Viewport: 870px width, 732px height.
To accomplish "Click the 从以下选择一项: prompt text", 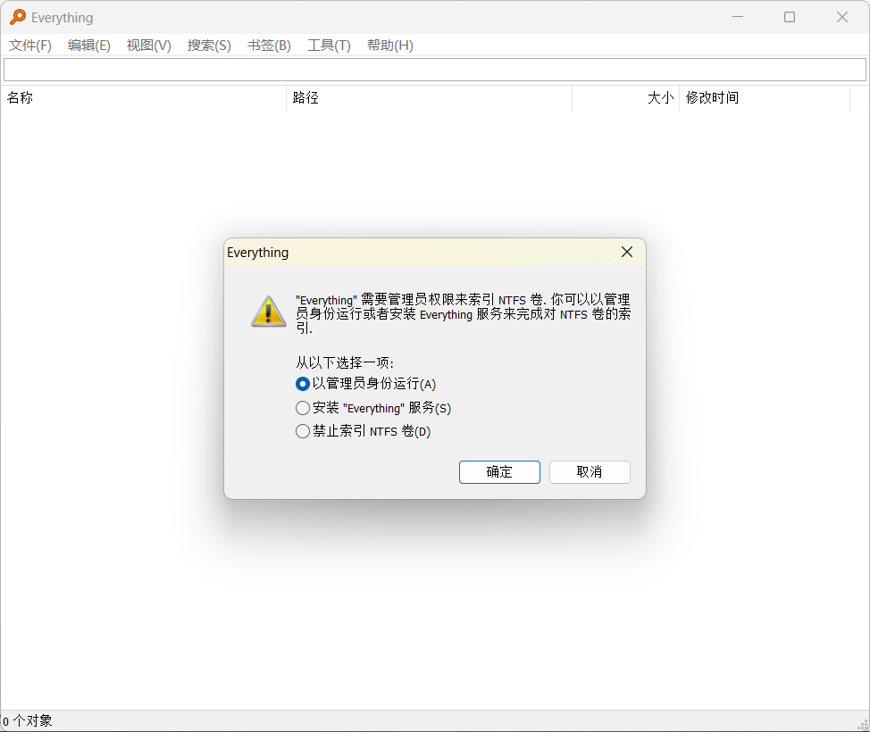I will (345, 363).
